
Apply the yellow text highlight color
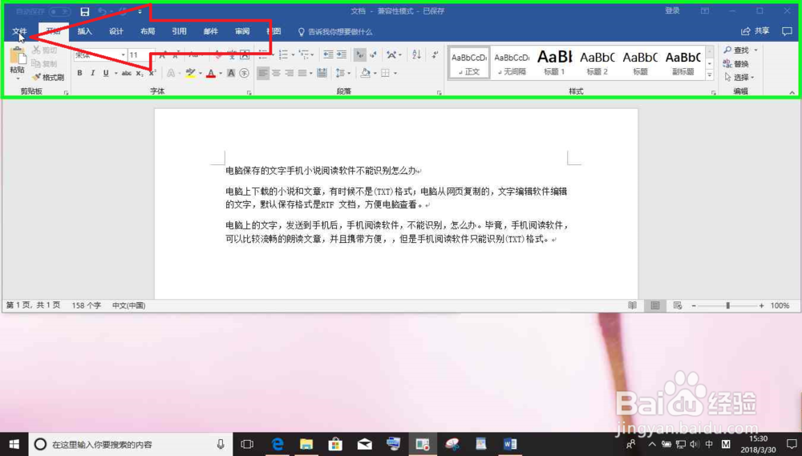[x=190, y=73]
